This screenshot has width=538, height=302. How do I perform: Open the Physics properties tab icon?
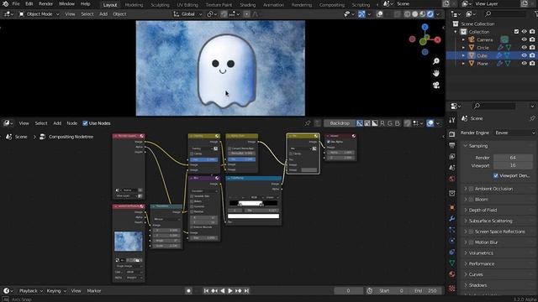tap(452, 241)
